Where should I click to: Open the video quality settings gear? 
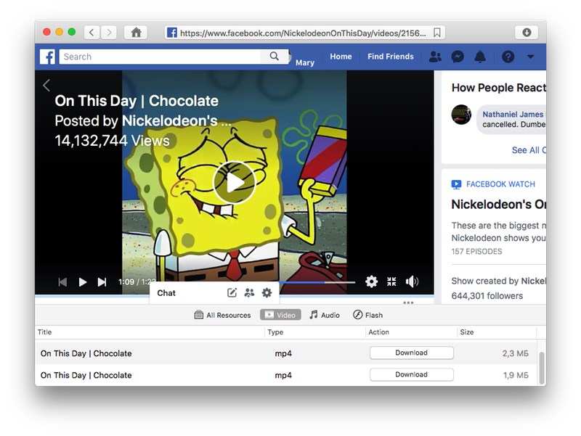coord(371,281)
